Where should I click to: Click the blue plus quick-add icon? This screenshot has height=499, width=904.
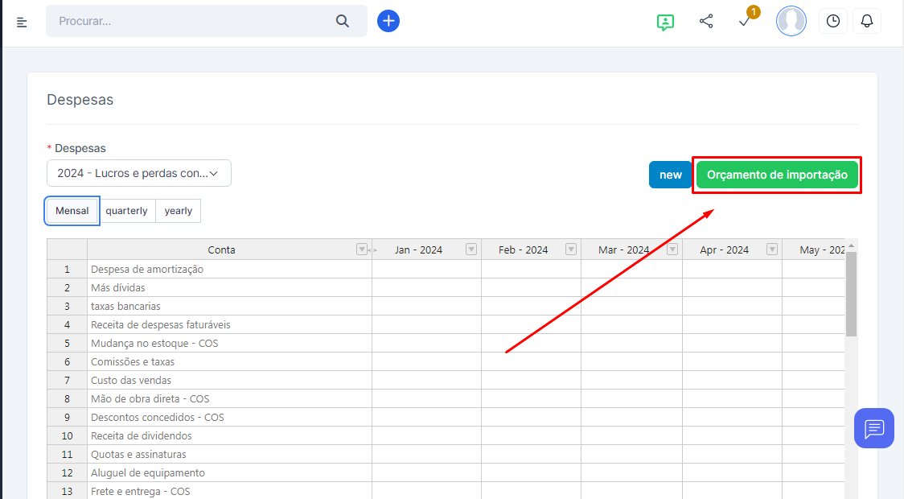click(388, 21)
